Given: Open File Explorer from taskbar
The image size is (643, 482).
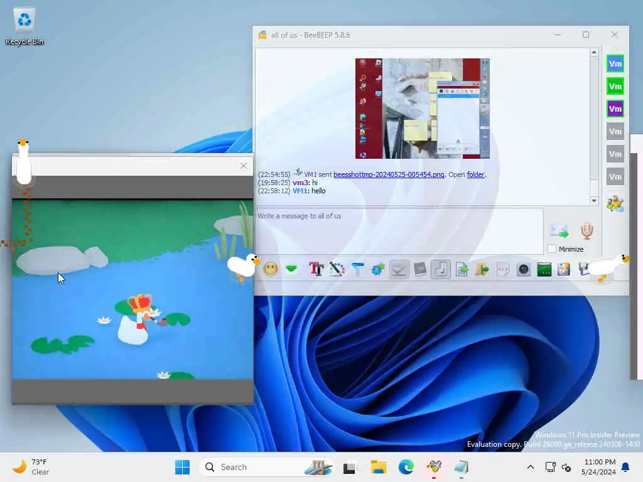Looking at the screenshot, I should [x=378, y=467].
